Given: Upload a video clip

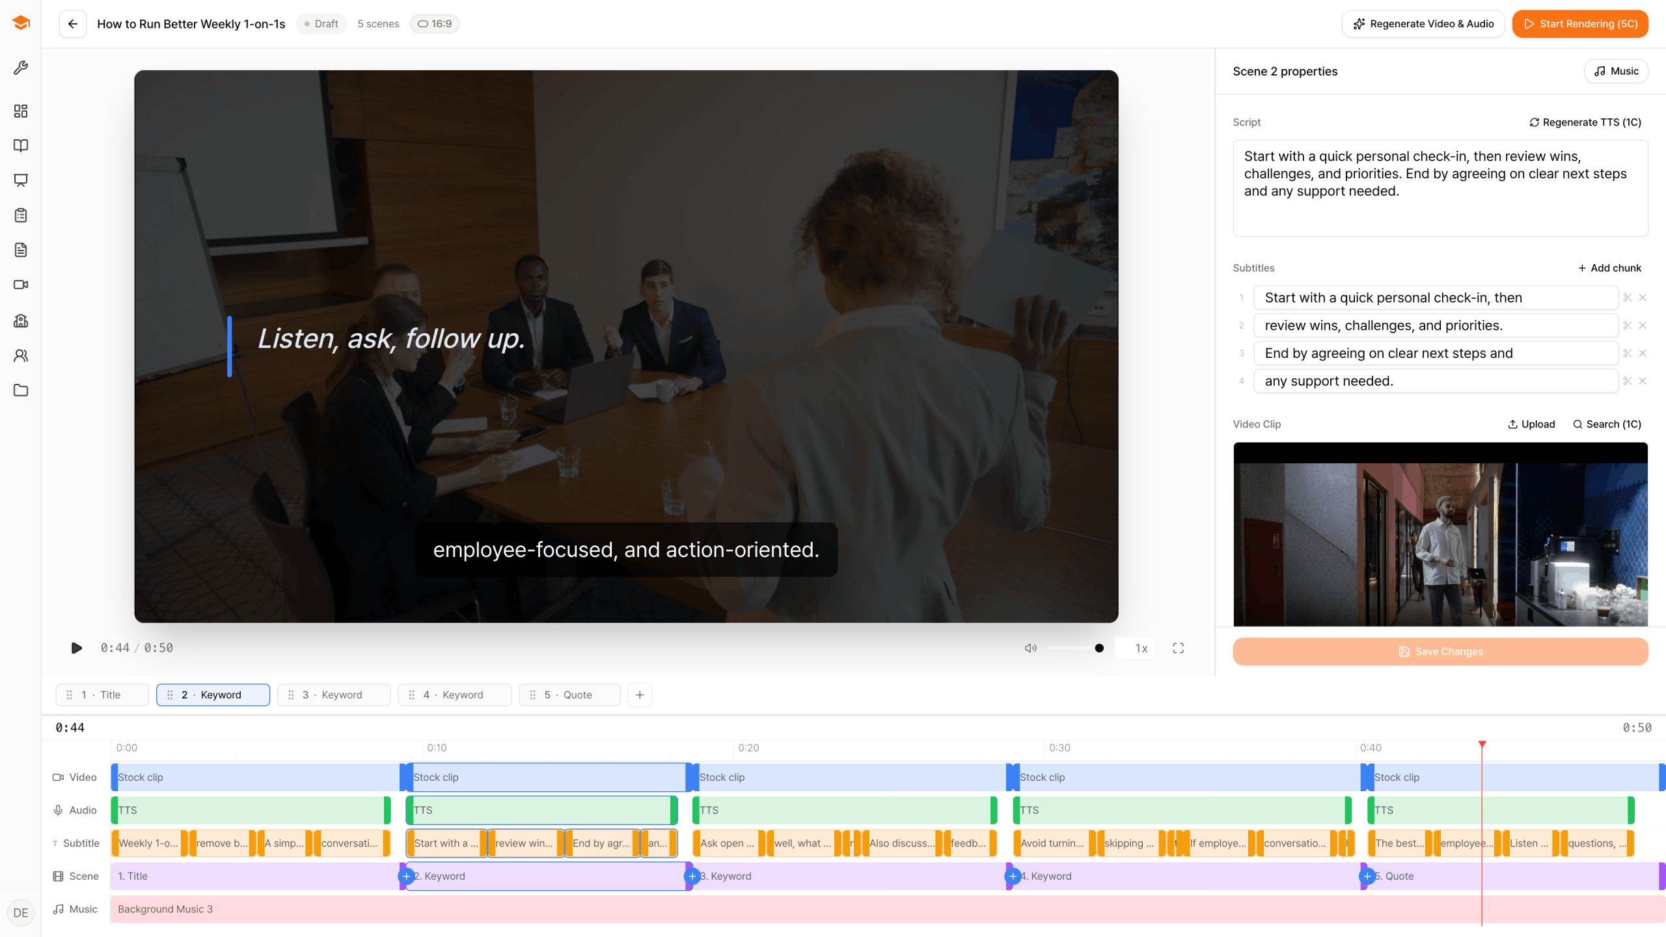Looking at the screenshot, I should pos(1531,424).
